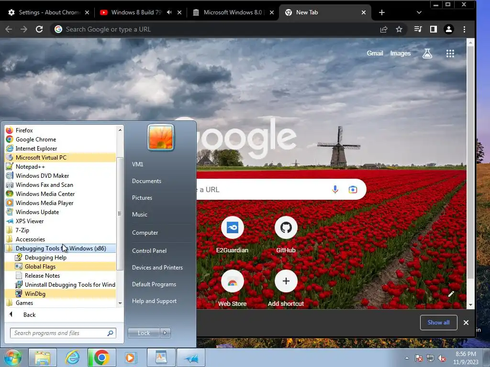The image size is (490, 367).
Task: Open Firefox from the Start menu list
Action: (60, 130)
